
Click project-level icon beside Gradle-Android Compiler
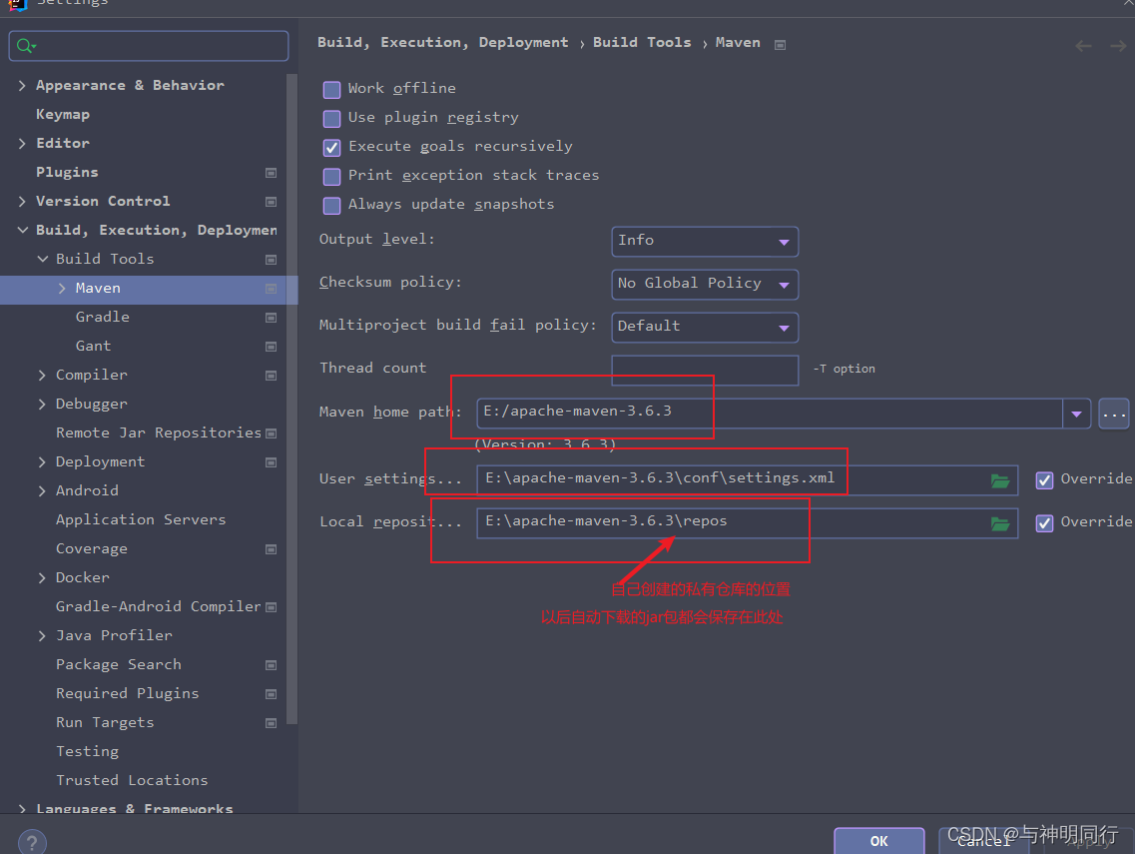point(271,607)
